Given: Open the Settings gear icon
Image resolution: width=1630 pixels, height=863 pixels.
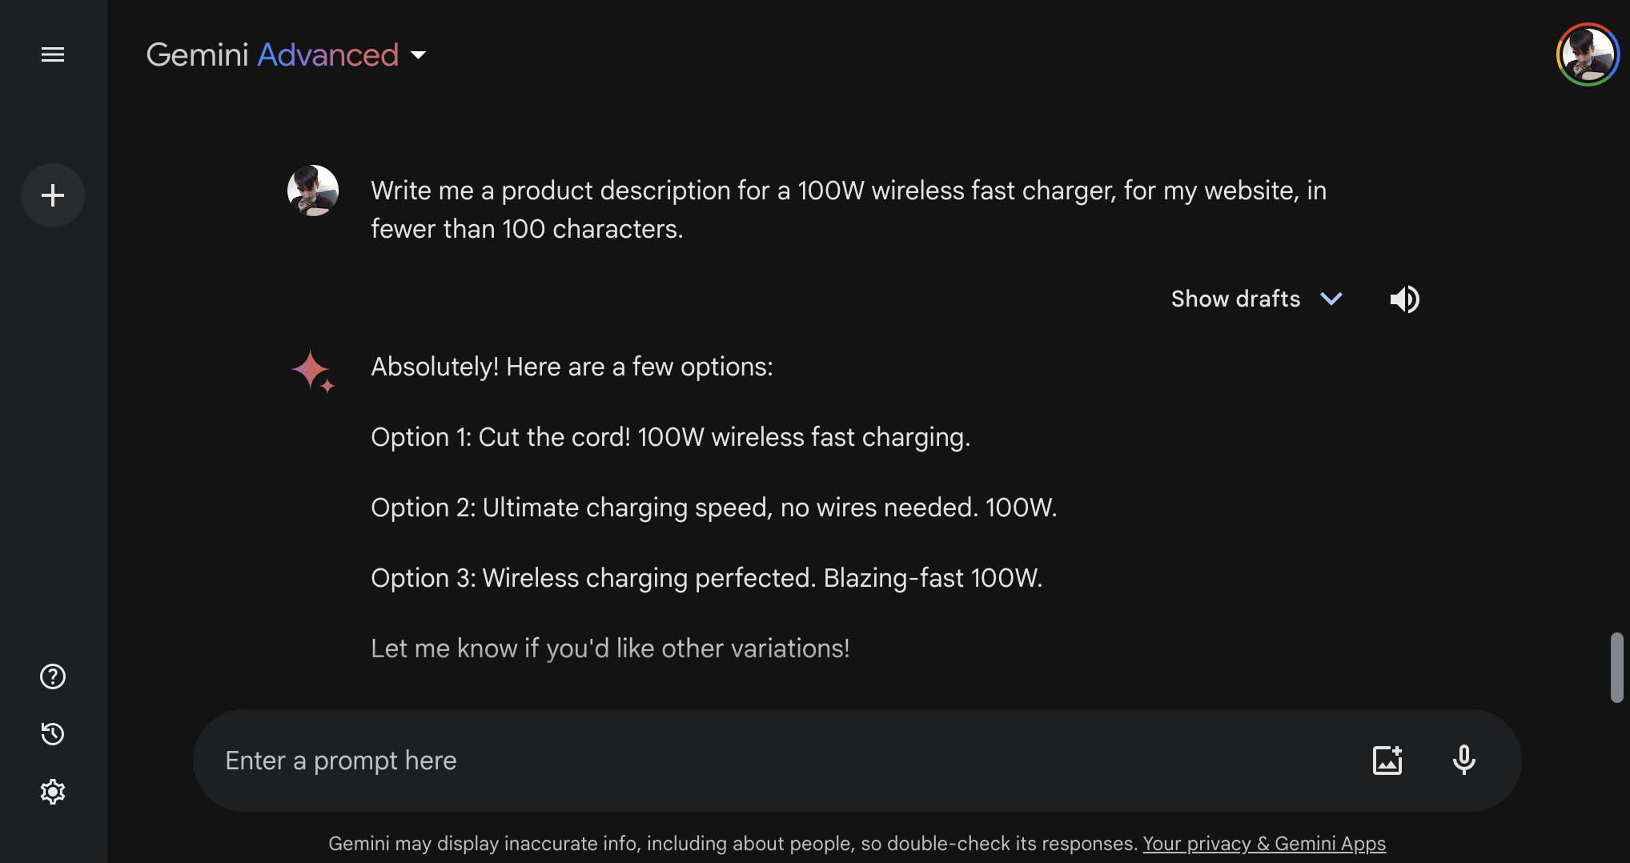Looking at the screenshot, I should click(x=53, y=792).
